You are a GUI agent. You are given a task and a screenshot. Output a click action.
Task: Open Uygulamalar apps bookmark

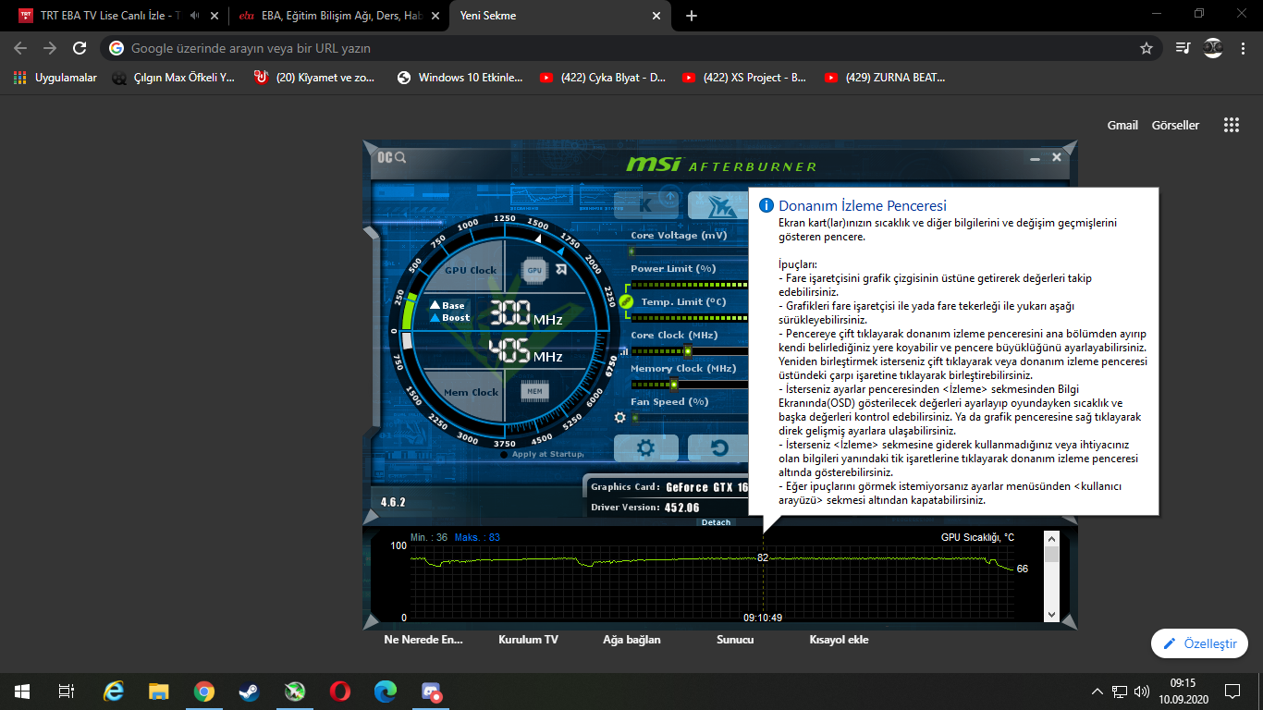click(55, 78)
